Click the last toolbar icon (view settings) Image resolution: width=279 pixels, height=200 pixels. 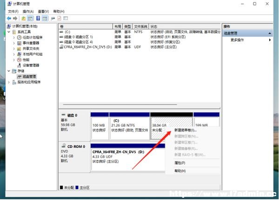[x=66, y=18]
